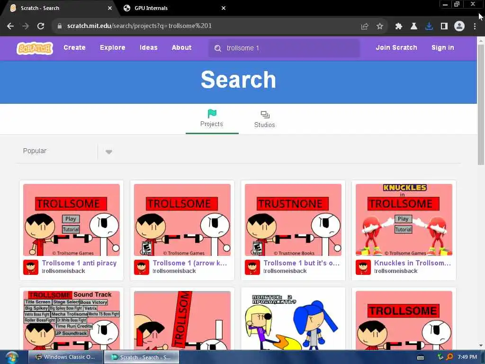Click author avatar beside Knuckles in Trollsom...

click(363, 267)
